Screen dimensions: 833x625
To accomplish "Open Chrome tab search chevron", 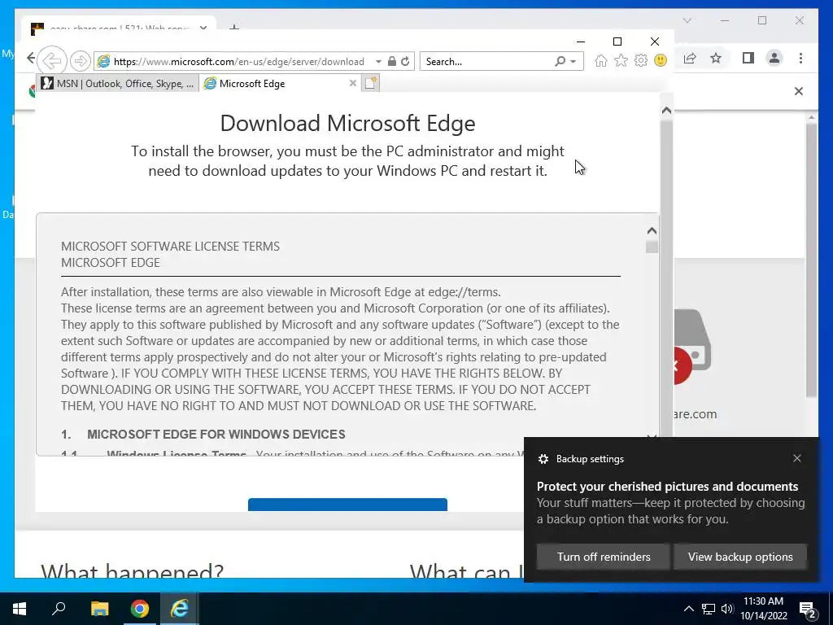I will tap(687, 20).
